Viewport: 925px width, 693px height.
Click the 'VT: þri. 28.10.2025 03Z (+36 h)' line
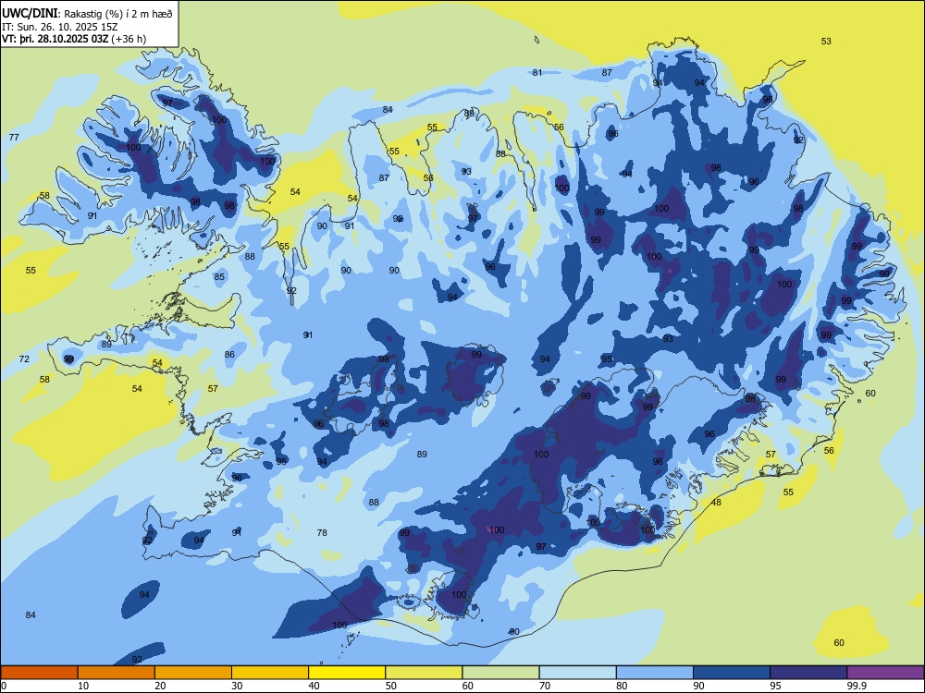74,39
